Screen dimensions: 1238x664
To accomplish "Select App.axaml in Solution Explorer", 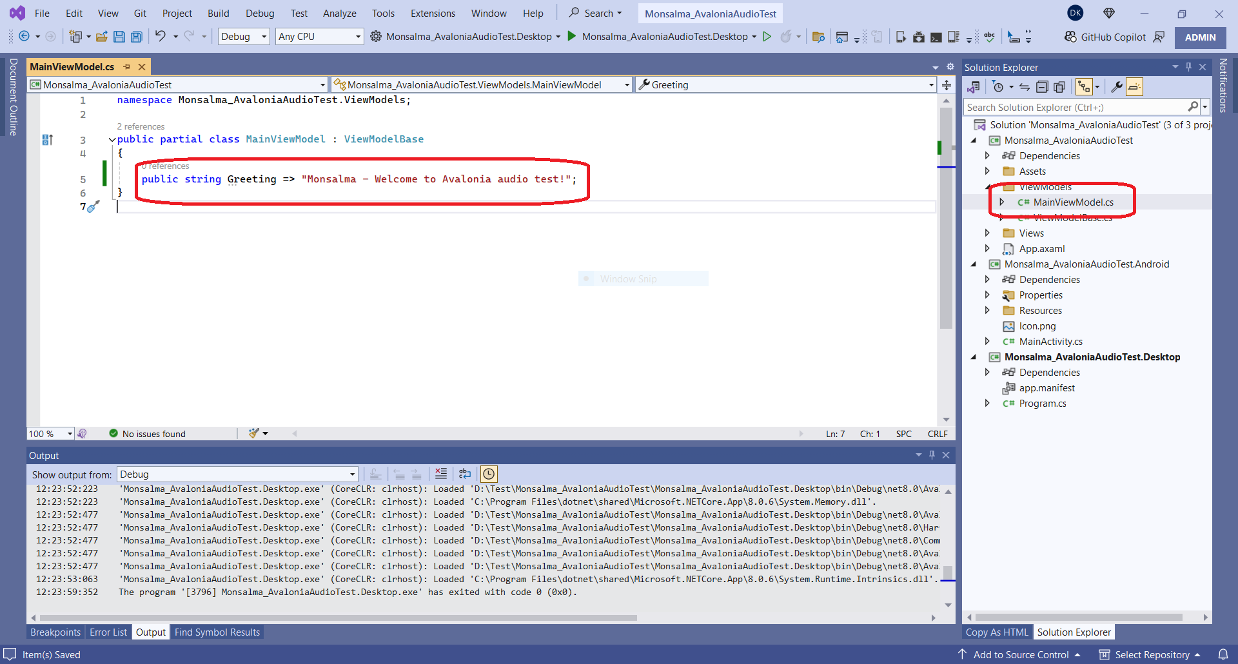I will 1041,248.
